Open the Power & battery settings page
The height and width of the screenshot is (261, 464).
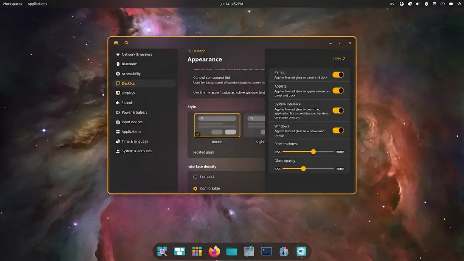click(x=144, y=113)
